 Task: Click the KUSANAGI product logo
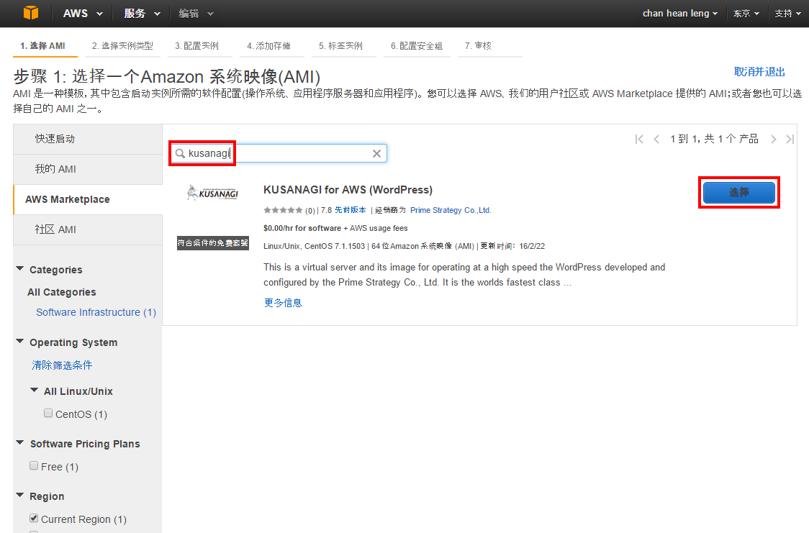click(212, 193)
